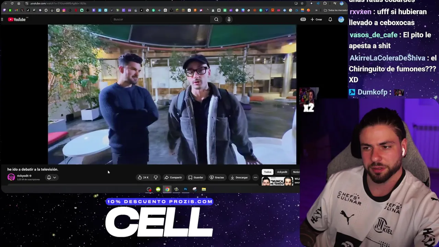Image resolution: width=439 pixels, height=247 pixels.
Task: Save the video with 'Guardar'
Action: (196, 177)
